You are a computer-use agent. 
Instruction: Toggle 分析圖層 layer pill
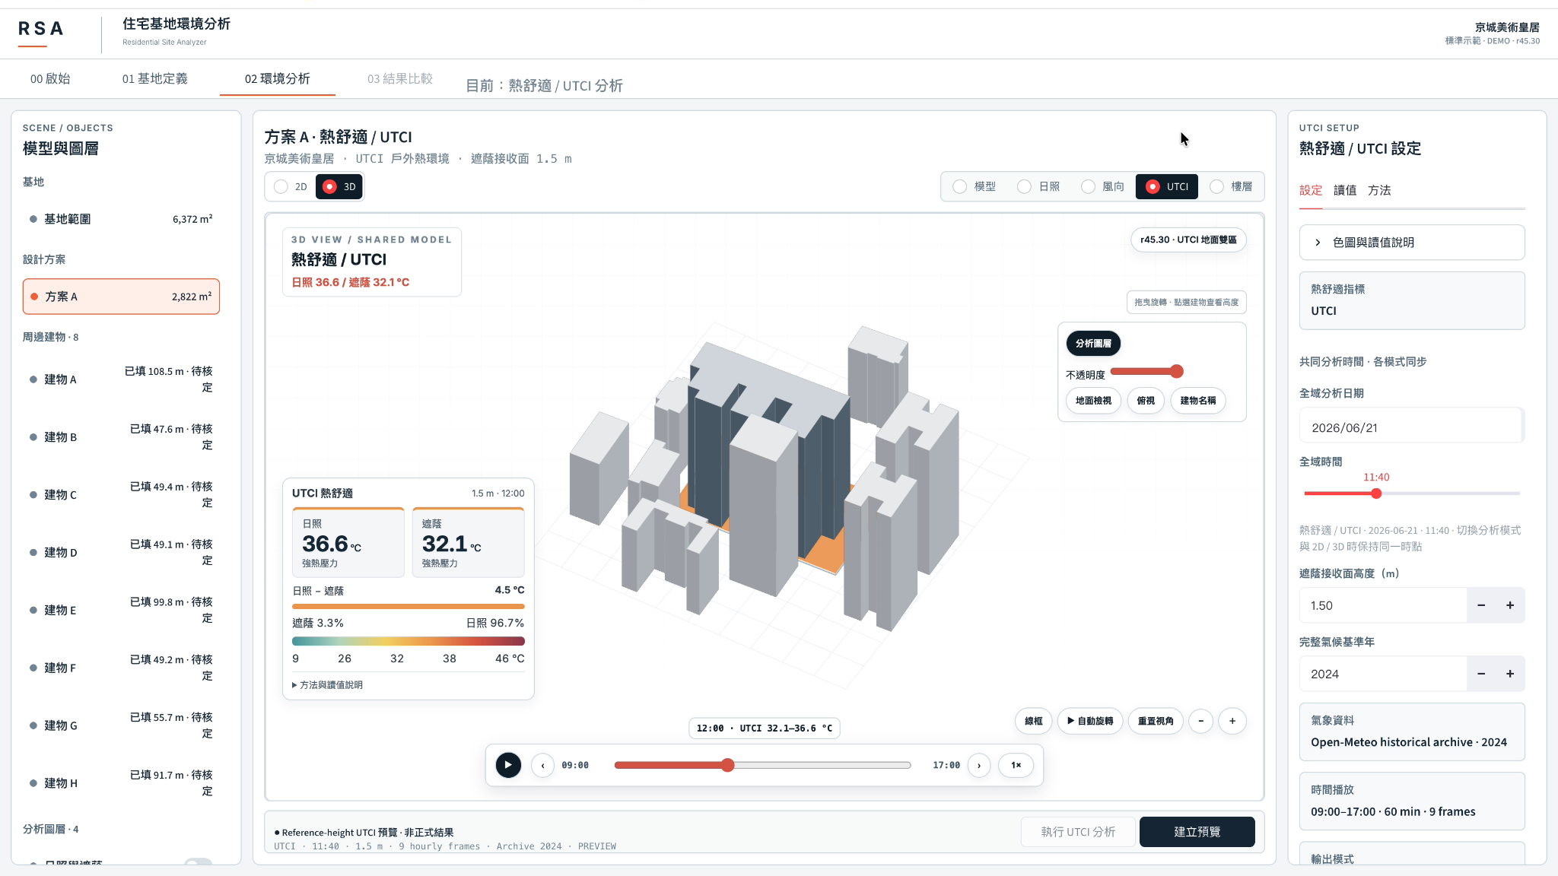1093,344
